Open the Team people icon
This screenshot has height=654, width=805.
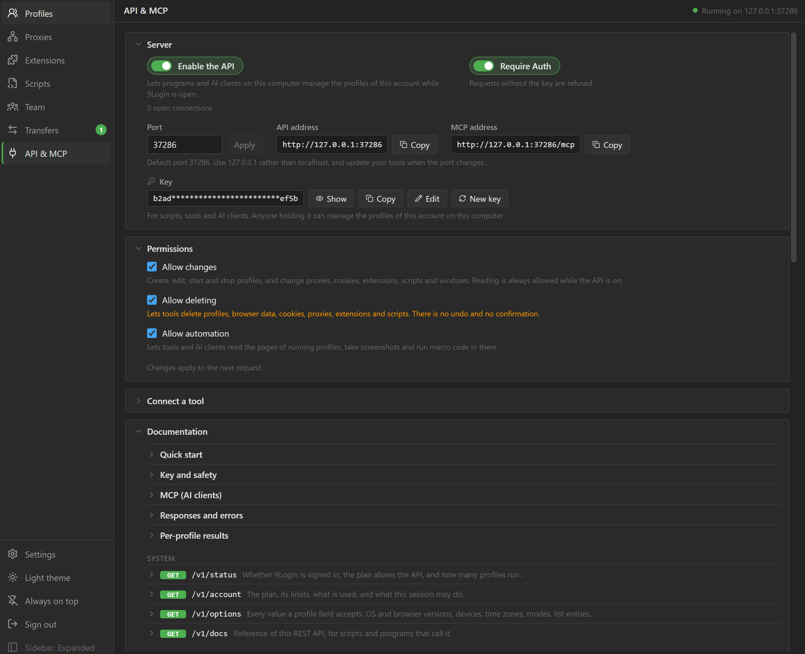[13, 107]
